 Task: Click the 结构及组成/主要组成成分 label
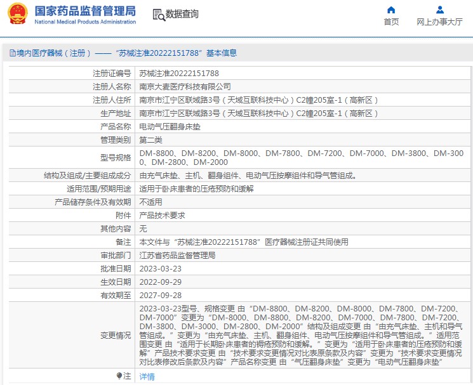pyautogui.click(x=87, y=175)
